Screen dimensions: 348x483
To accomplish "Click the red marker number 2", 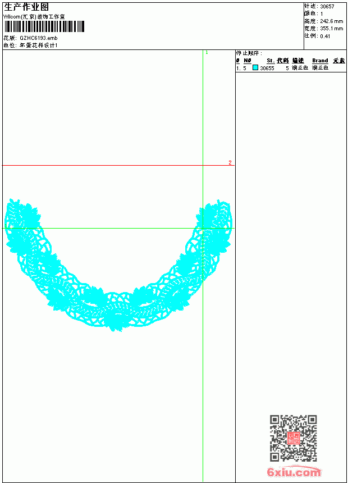I will (230, 162).
